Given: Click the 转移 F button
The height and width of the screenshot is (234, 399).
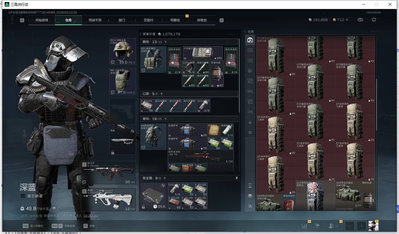Looking at the screenshot, I should pyautogui.click(x=89, y=226).
